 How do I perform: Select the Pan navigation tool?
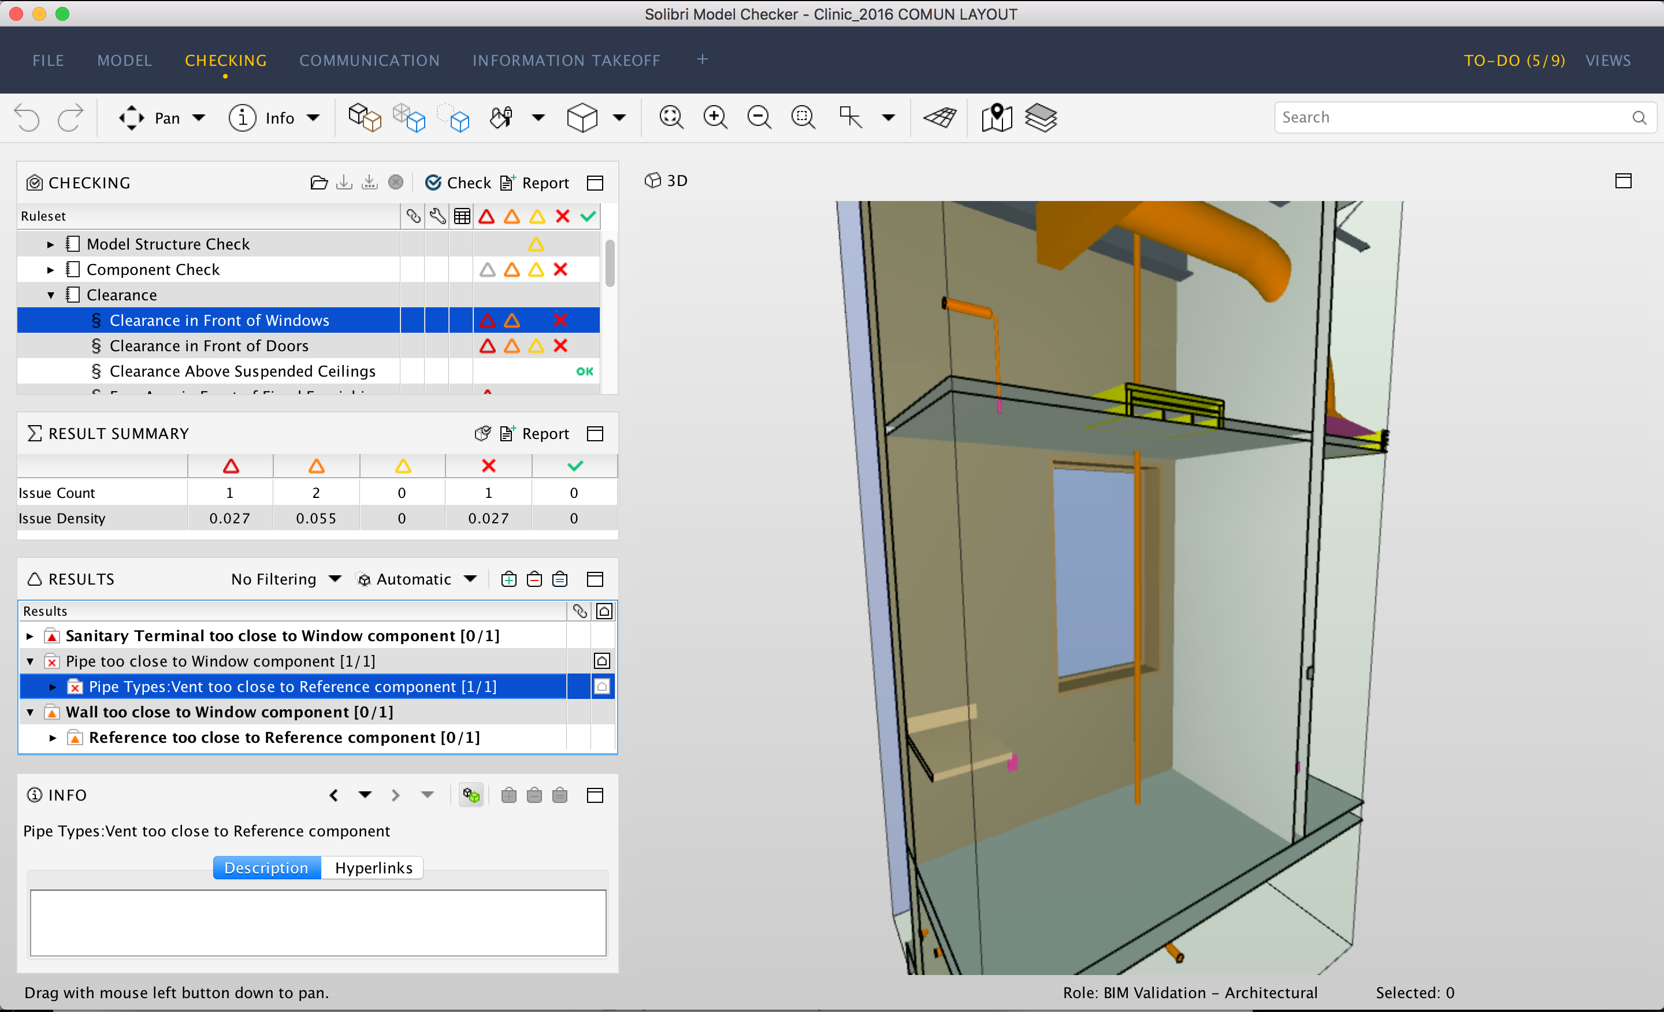tap(149, 117)
